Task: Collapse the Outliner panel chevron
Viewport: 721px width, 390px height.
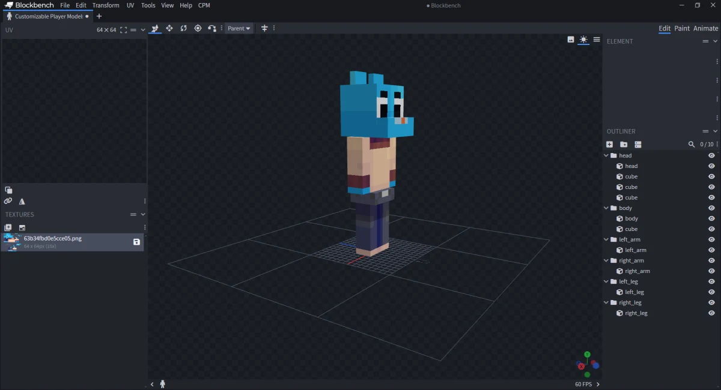Action: pyautogui.click(x=715, y=131)
